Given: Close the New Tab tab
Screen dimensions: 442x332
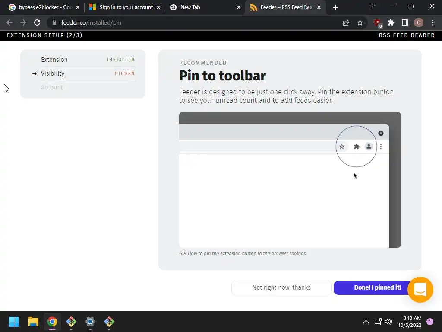Looking at the screenshot, I should (x=239, y=7).
